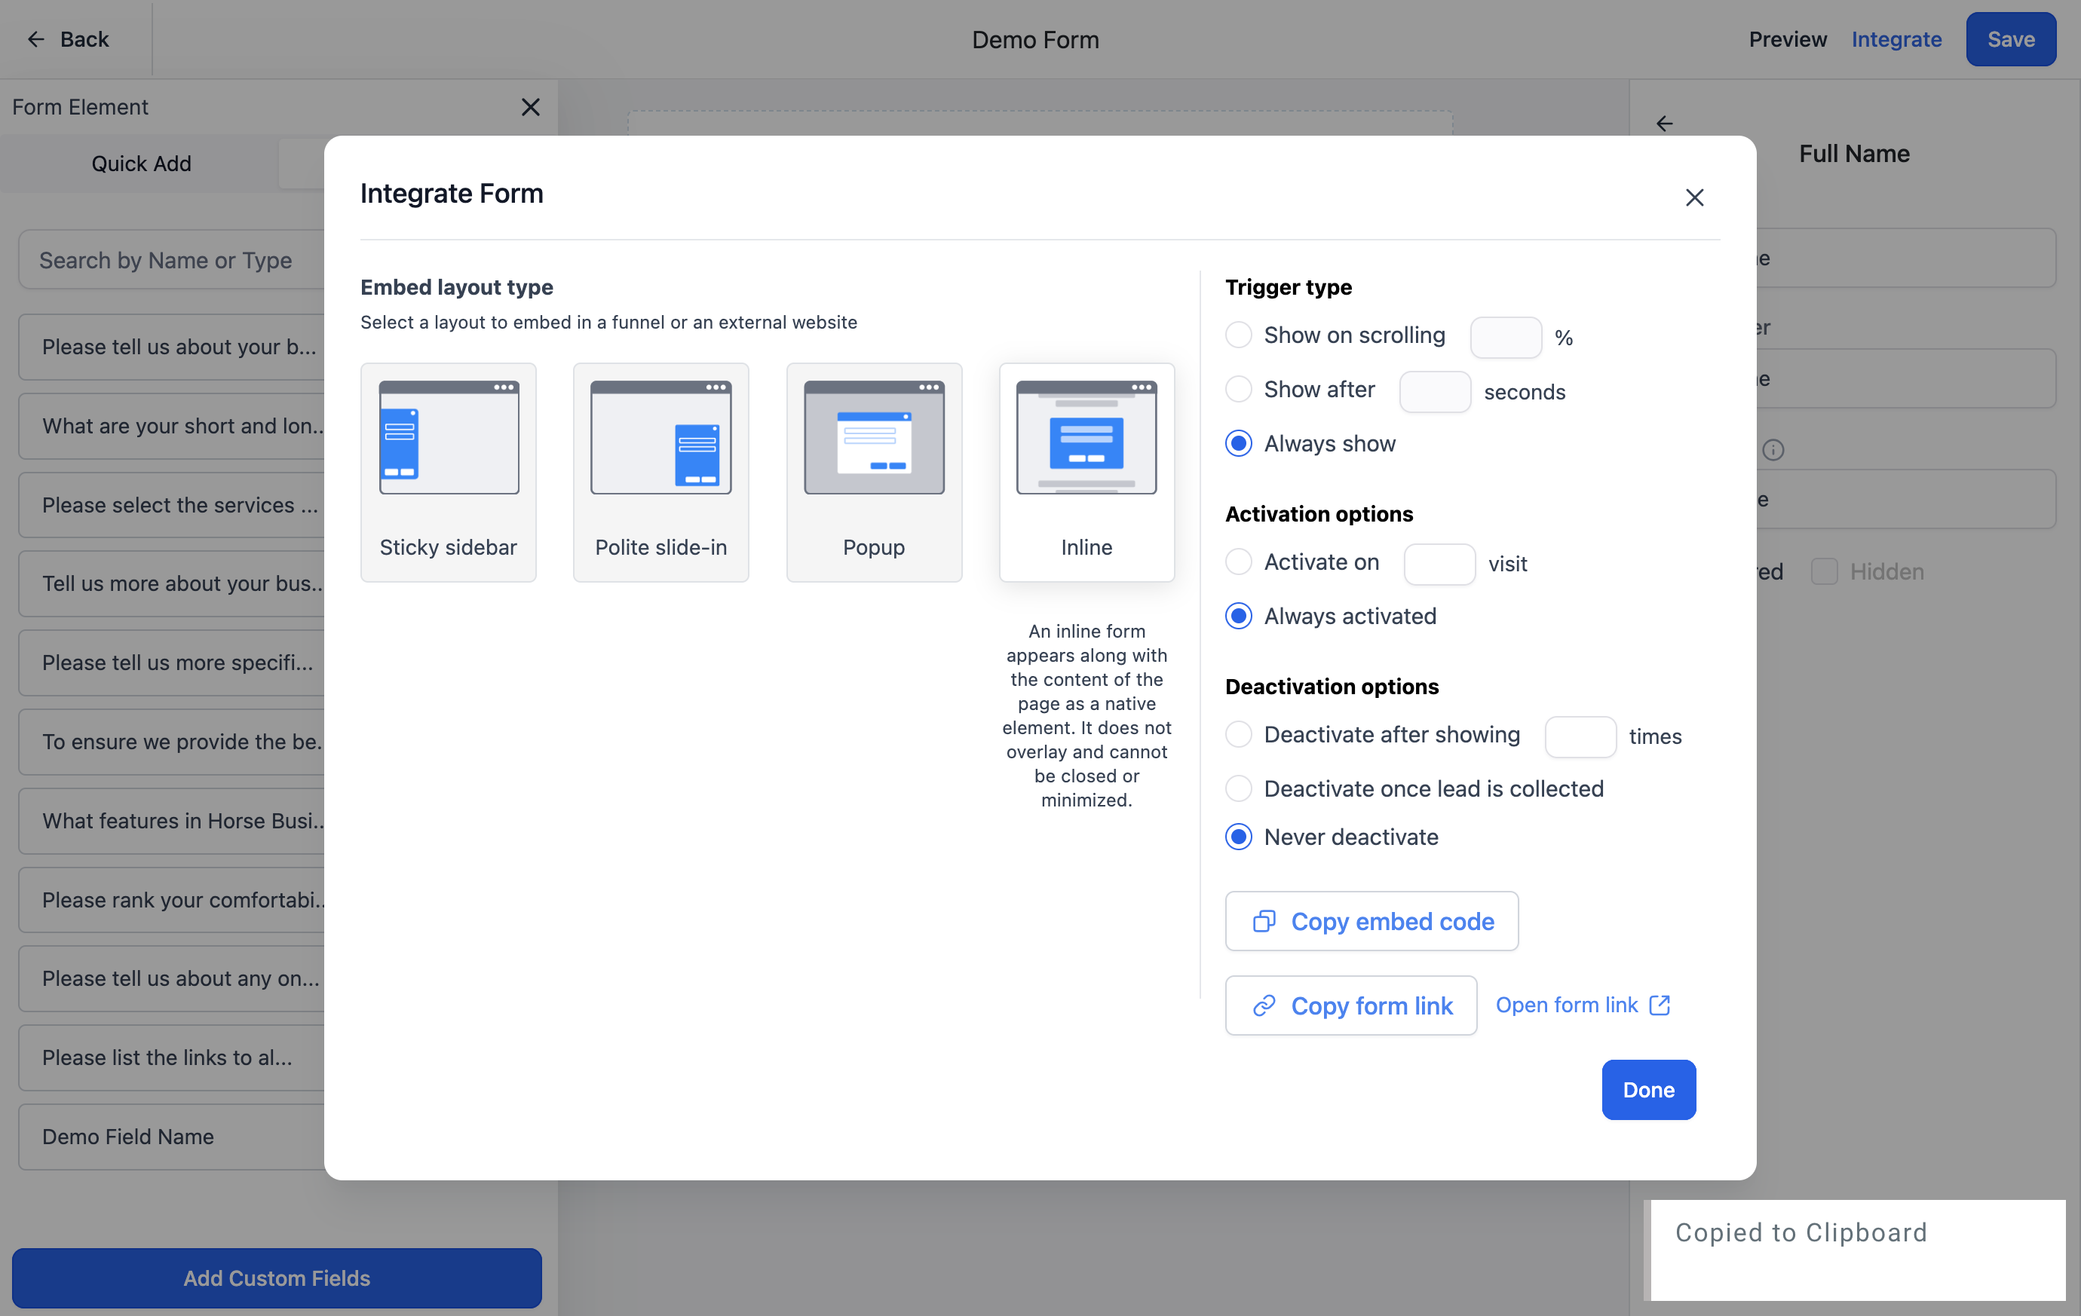Screen dimensions: 2081x1316
Task: Click the Copy embed code button
Action: coord(1371,921)
